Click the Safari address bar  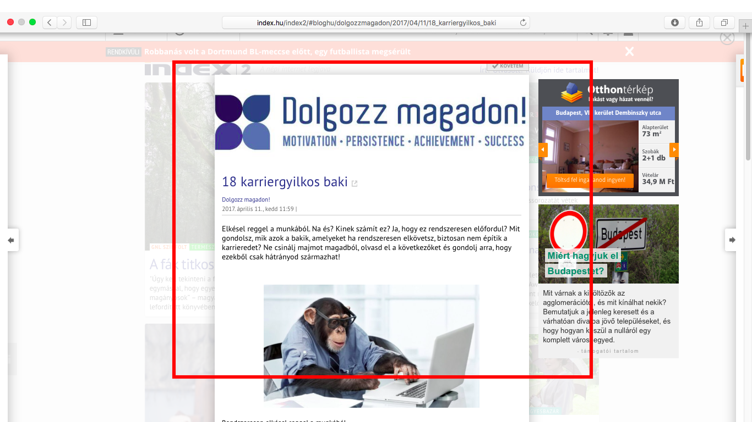(376, 23)
